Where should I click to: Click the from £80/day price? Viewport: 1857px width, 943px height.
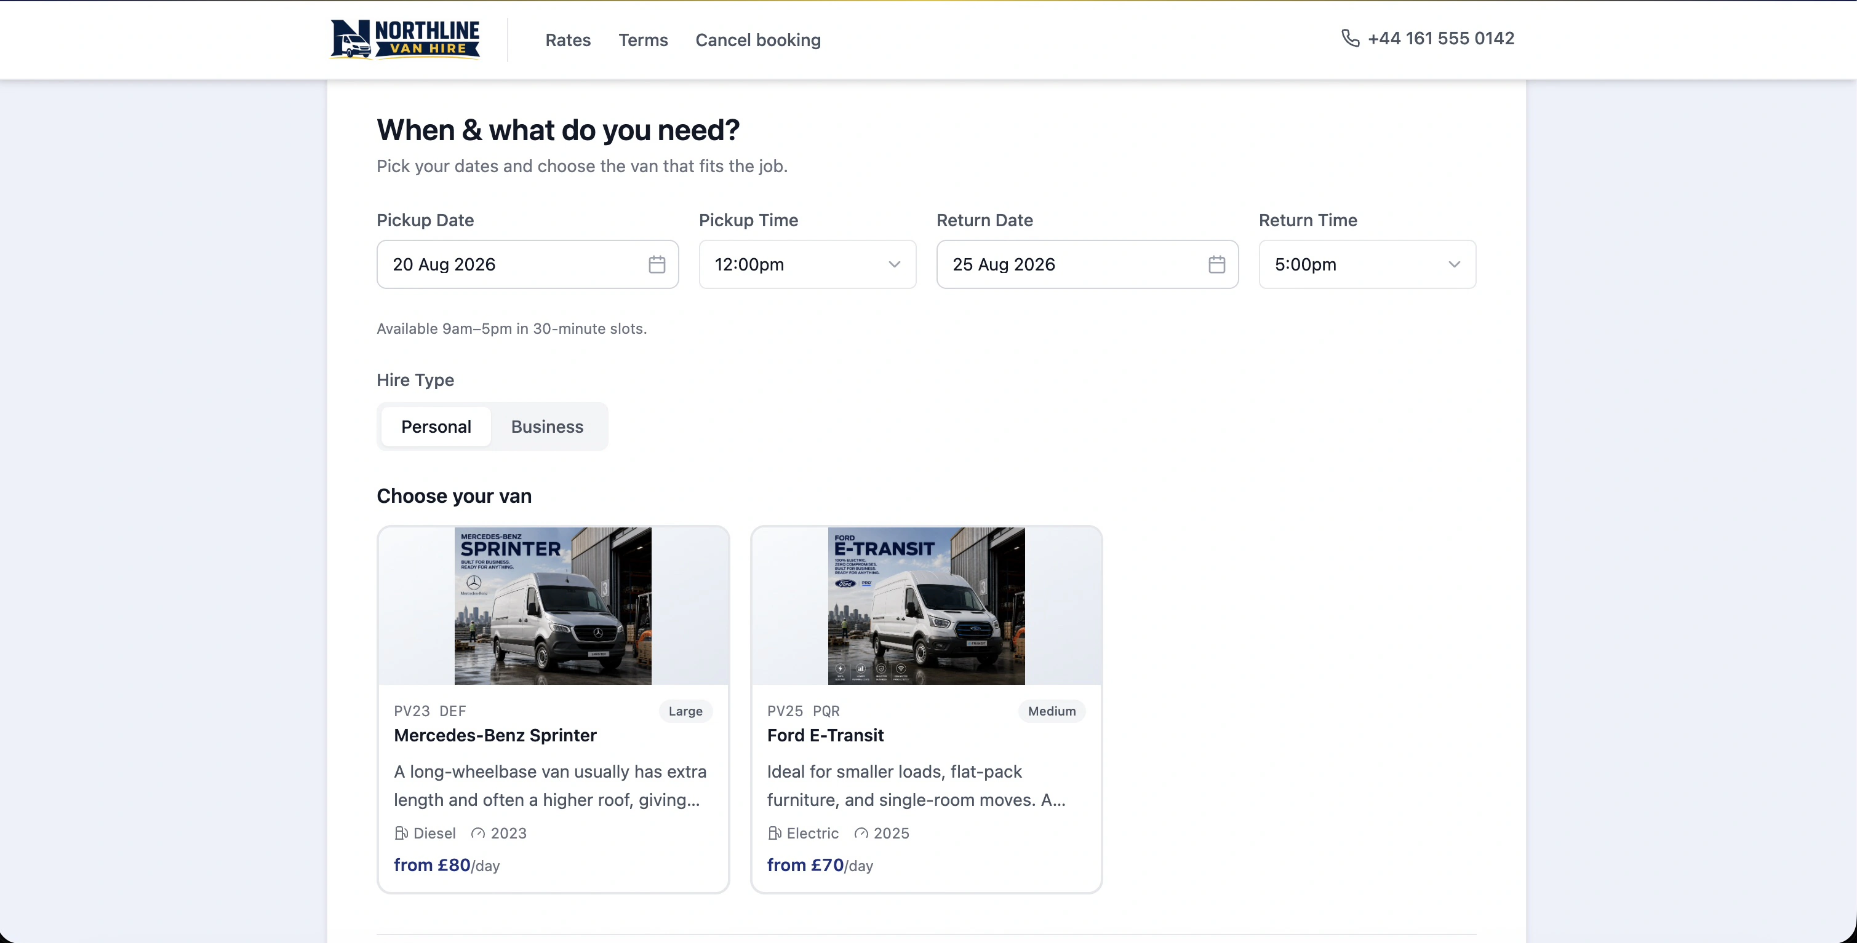coord(446,865)
